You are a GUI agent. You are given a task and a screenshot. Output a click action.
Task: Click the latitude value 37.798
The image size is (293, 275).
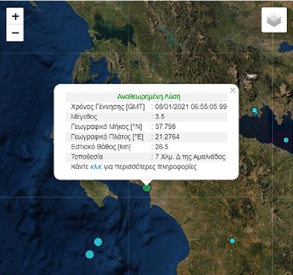point(165,126)
